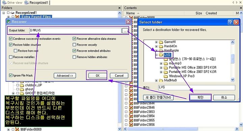
Task: Close the Select folder dialog
Action: (236, 22)
